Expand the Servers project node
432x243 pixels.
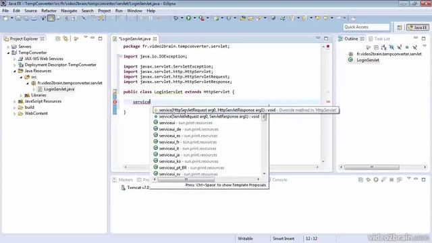click(8, 47)
